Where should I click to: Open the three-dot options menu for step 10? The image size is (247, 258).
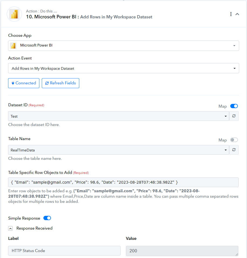tap(231, 14)
